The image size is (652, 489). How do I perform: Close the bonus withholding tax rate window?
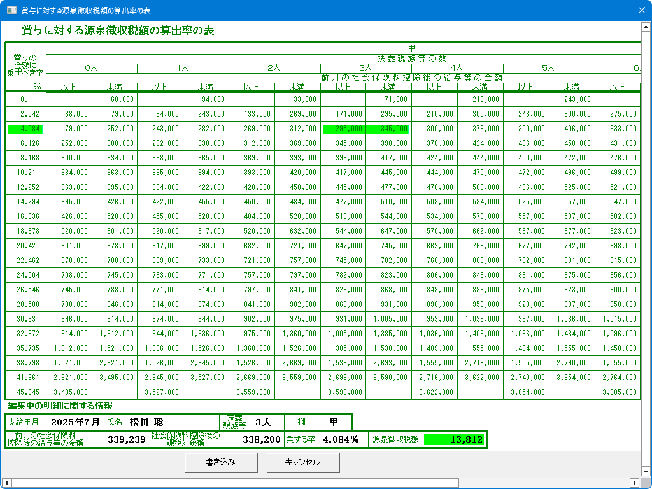641,10
